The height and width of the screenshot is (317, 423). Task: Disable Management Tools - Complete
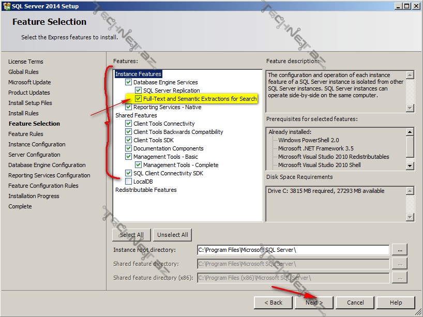click(x=138, y=164)
